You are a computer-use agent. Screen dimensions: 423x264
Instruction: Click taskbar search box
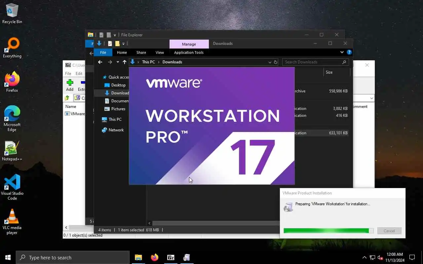pyautogui.click(x=73, y=257)
